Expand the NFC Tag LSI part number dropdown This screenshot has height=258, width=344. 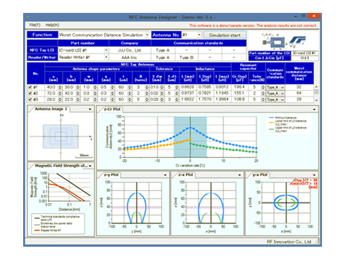click(x=106, y=50)
